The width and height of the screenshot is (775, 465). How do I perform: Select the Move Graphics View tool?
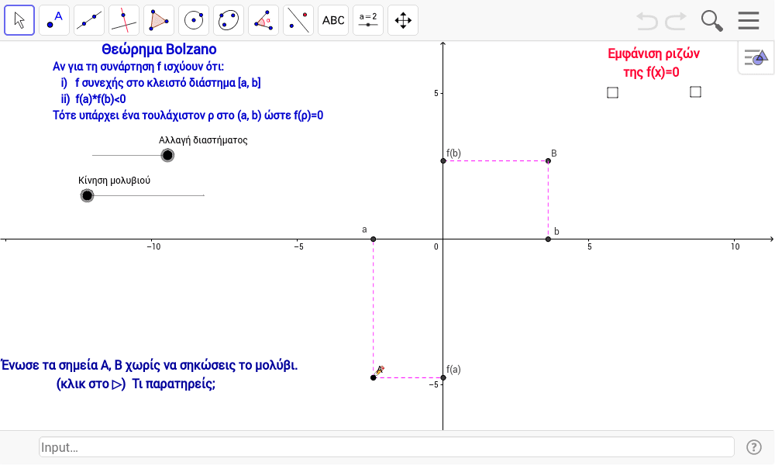coord(403,20)
